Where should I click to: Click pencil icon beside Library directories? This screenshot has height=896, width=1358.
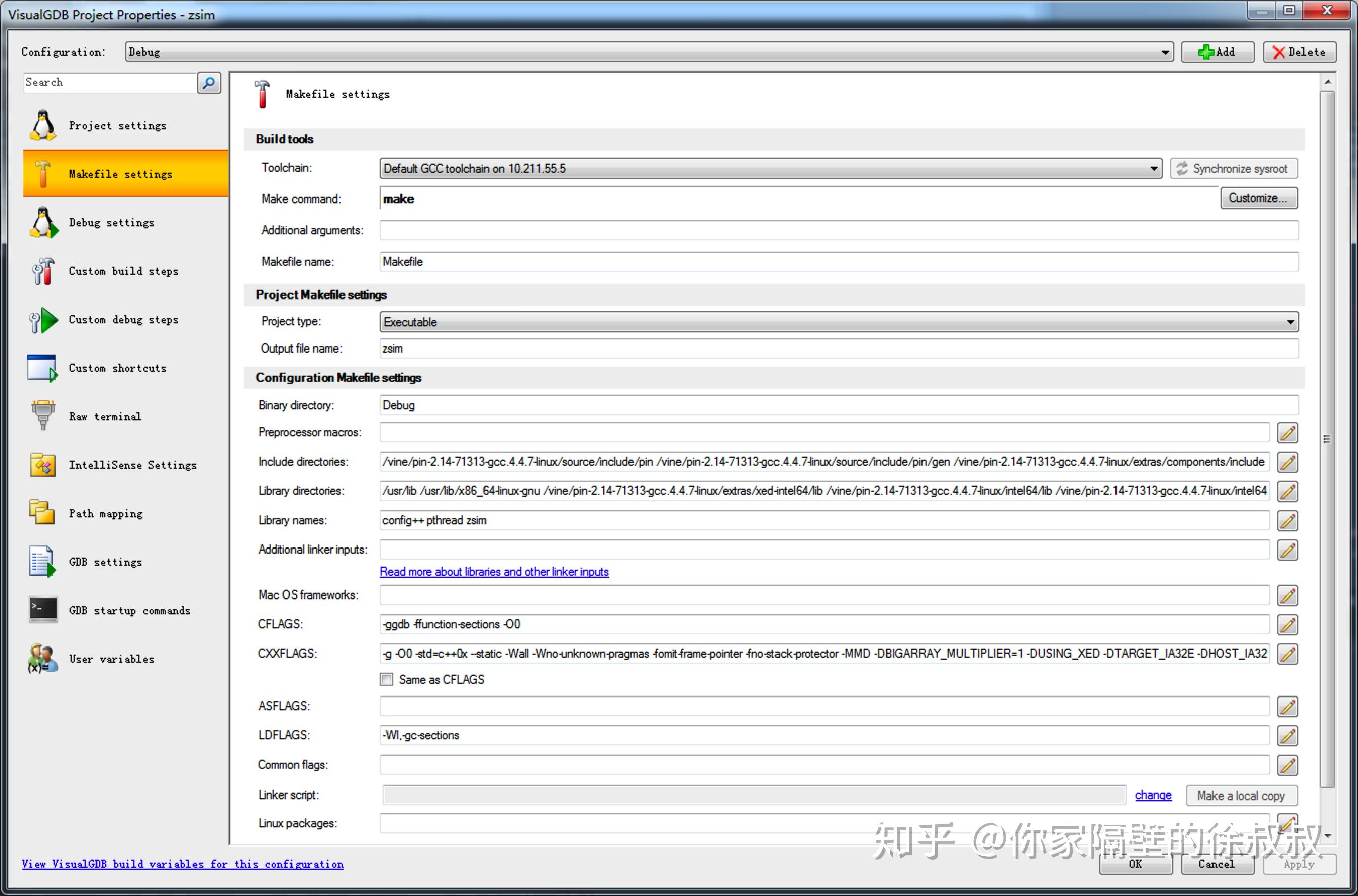(x=1287, y=491)
